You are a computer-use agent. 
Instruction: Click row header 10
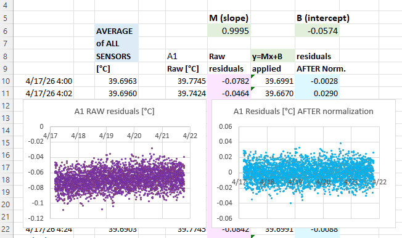(x=6, y=81)
